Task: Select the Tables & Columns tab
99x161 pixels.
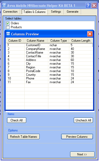Action: pyautogui.click(x=34, y=12)
